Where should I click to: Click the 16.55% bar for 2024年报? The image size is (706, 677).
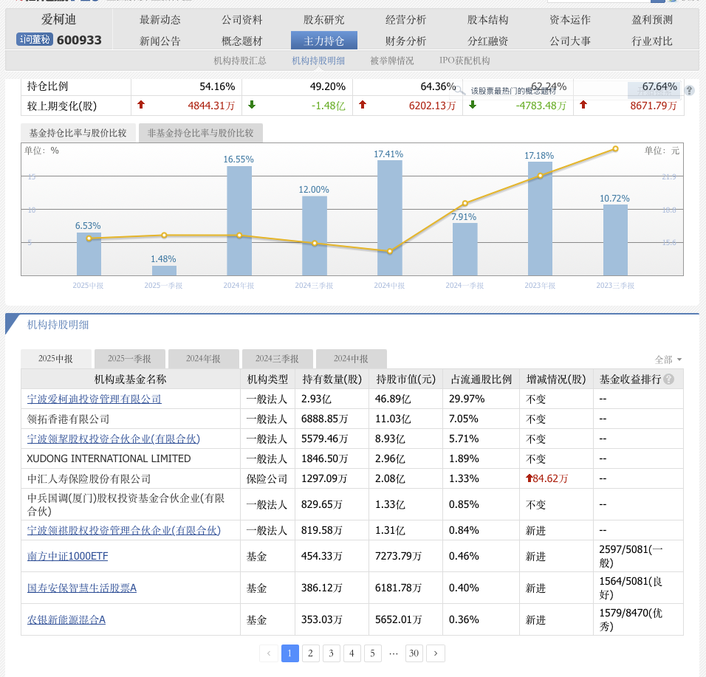[239, 221]
